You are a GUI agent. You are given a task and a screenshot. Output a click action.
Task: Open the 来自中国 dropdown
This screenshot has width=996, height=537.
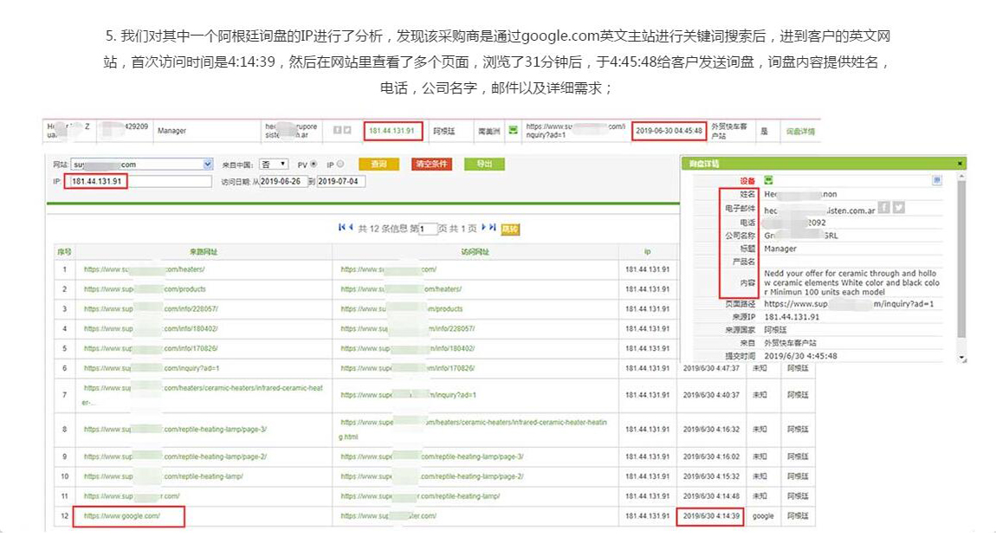click(274, 164)
